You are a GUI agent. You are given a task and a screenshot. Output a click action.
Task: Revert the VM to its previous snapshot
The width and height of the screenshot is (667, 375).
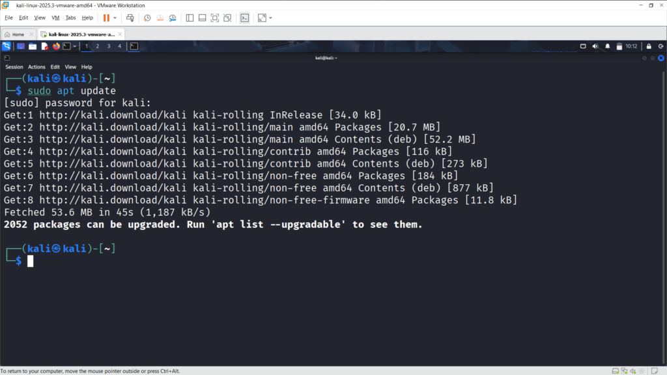tap(160, 18)
